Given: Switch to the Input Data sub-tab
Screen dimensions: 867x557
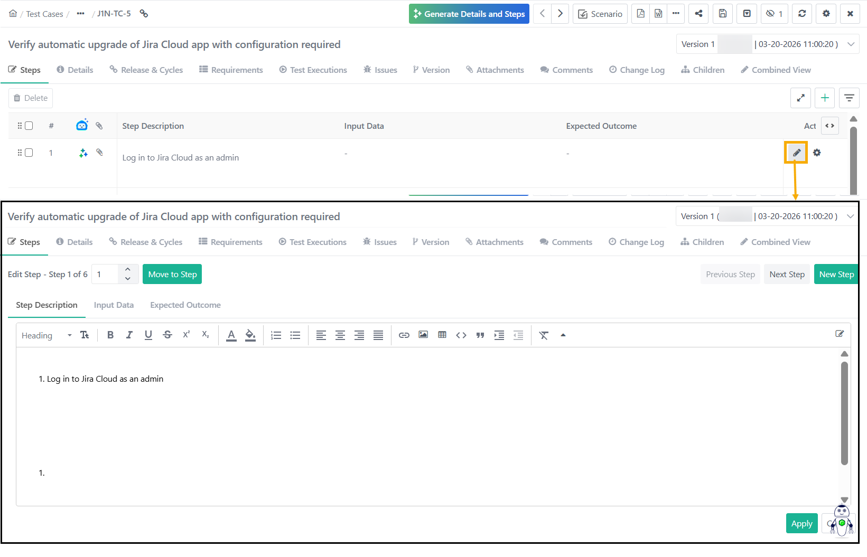Looking at the screenshot, I should 114,305.
